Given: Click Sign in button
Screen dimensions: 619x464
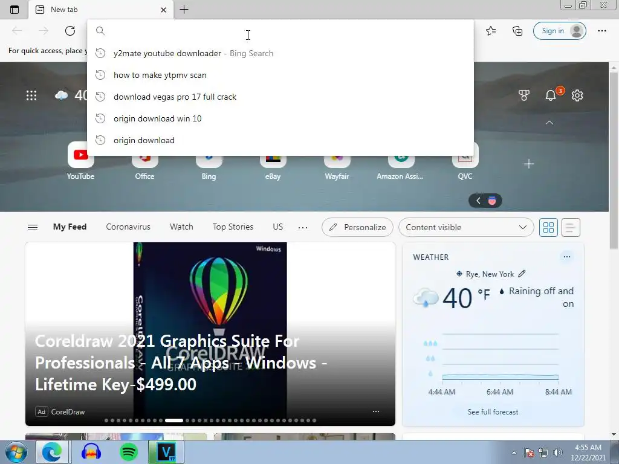Looking at the screenshot, I should pos(559,31).
